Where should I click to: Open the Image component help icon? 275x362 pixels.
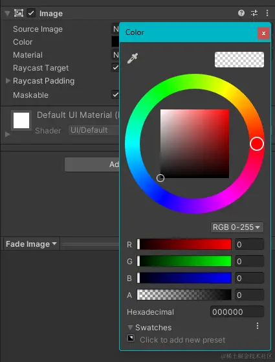[241, 13]
